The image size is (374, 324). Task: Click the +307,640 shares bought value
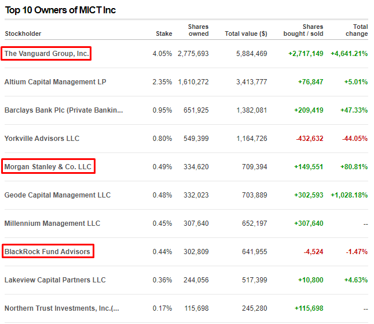[309, 224]
